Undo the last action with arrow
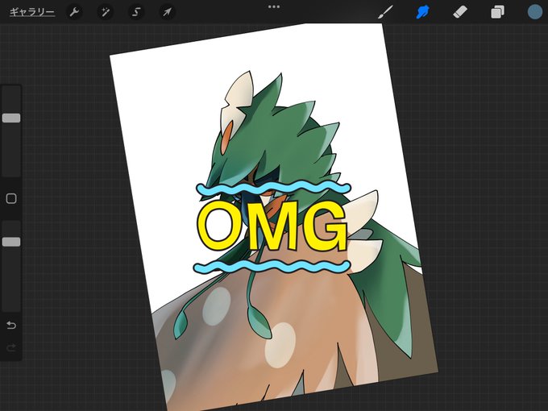548x411 pixels. click(11, 325)
